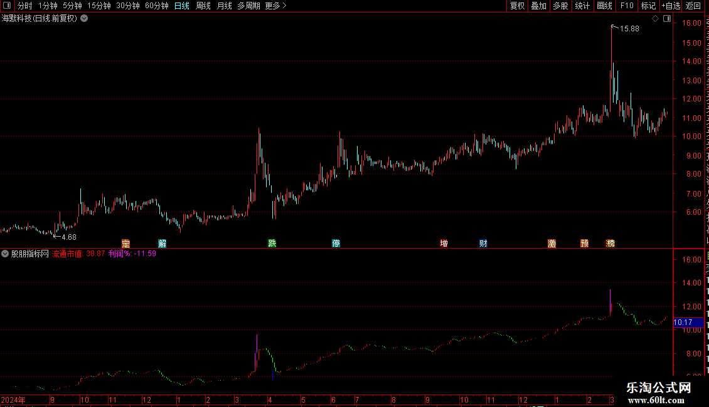Click the 股朋指标网 indicator name

tap(30, 254)
